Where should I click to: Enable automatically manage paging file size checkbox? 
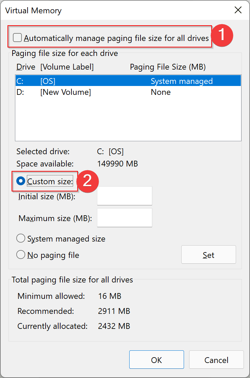tap(17, 38)
